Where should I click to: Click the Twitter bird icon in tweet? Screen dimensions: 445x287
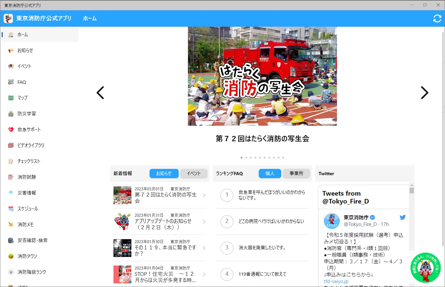point(402,217)
